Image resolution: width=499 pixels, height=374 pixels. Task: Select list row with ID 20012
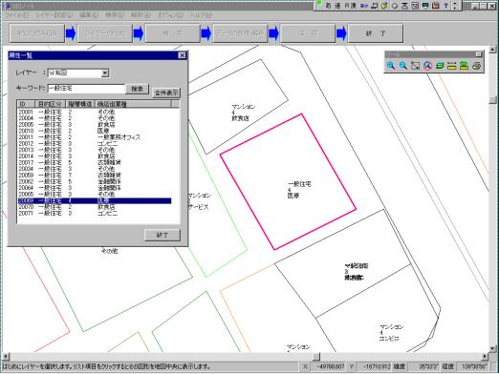[95, 144]
